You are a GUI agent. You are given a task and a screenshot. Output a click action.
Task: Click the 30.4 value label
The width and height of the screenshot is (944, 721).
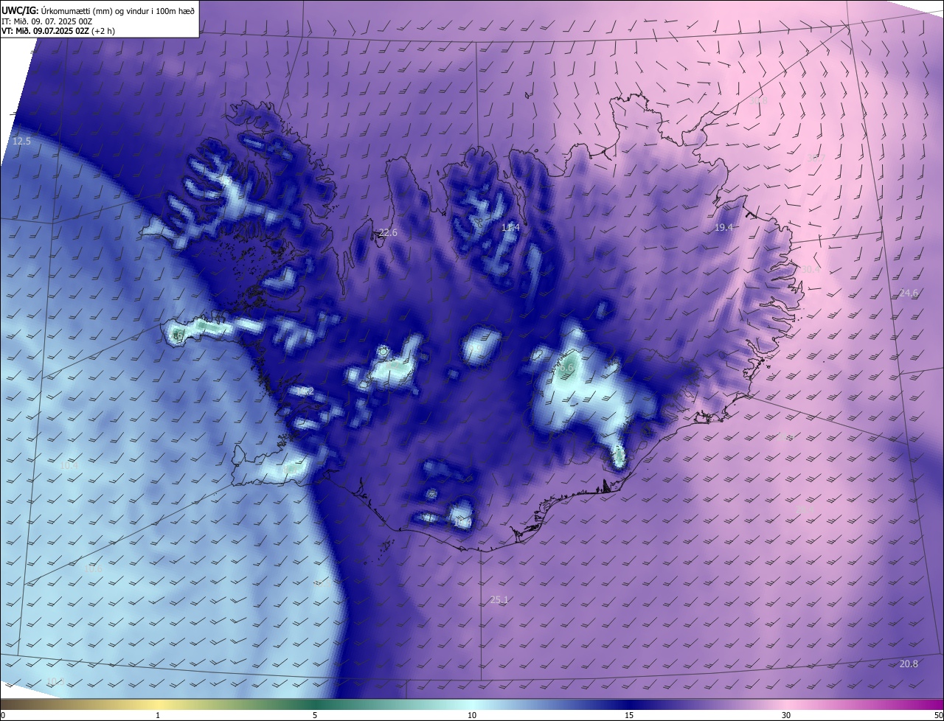click(811, 270)
